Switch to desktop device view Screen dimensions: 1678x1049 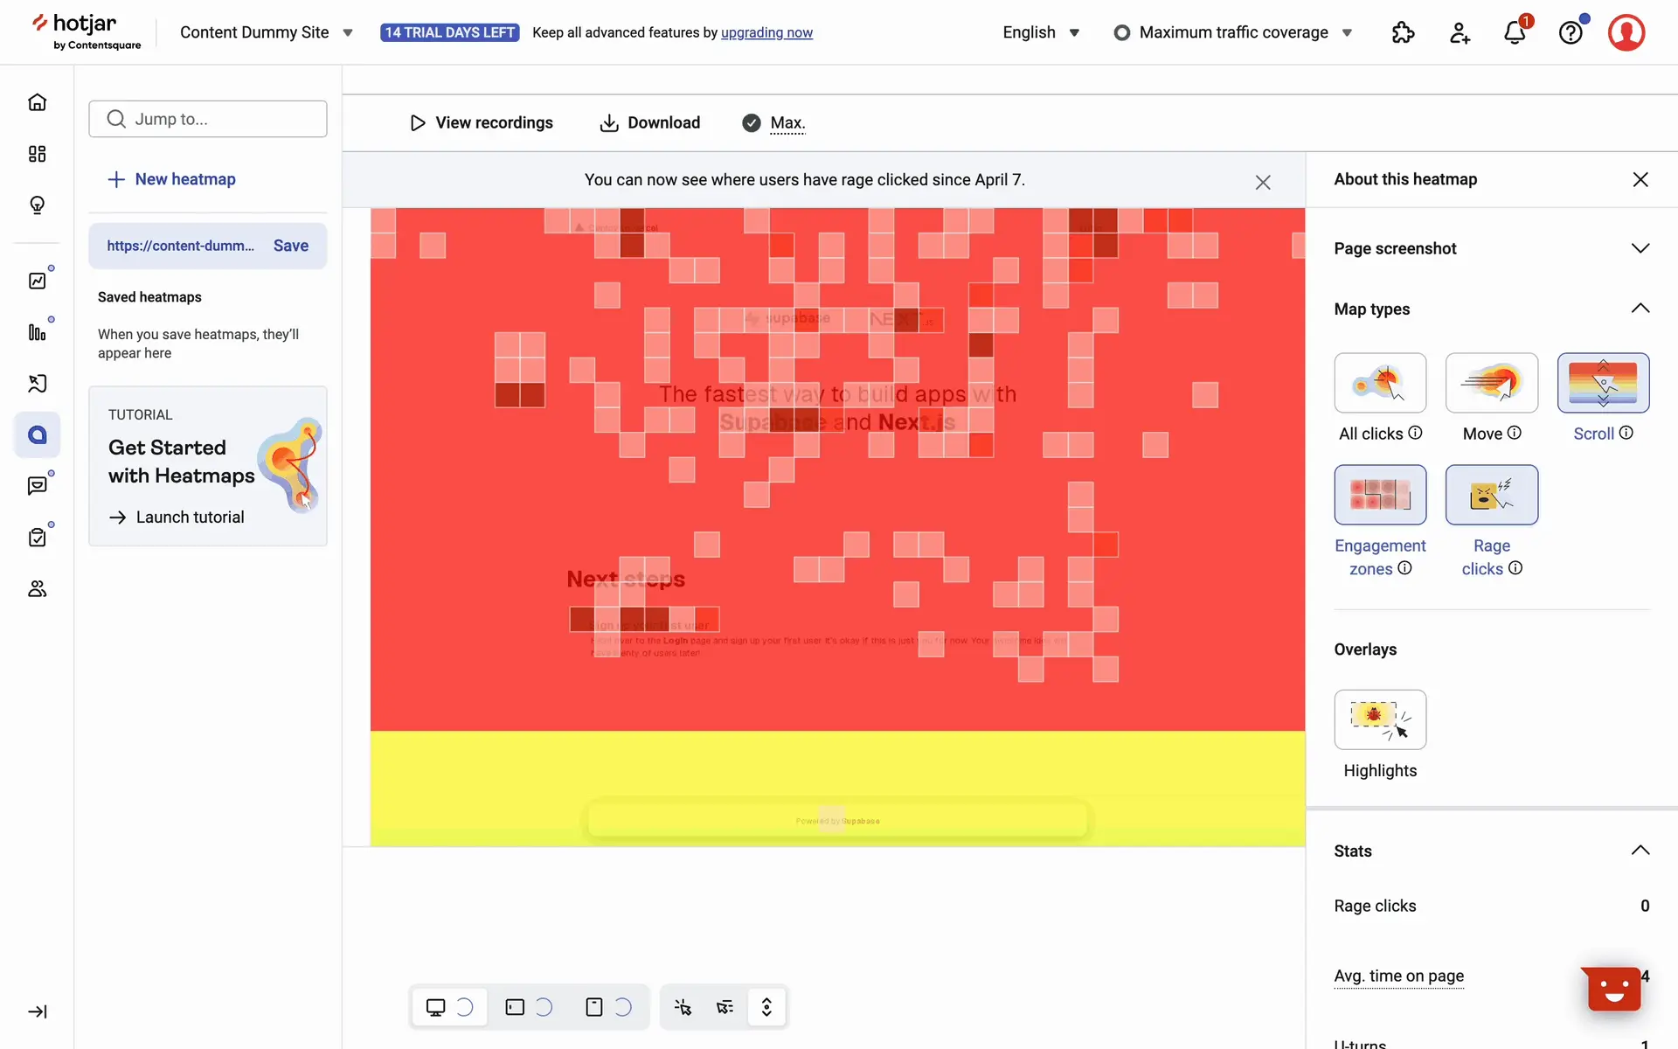tap(435, 1007)
